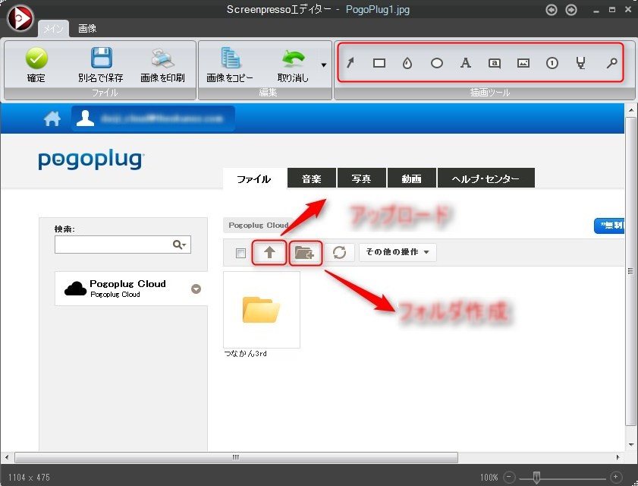Save a copy using 別名で保存
This screenshot has height=486, width=638.
[x=101, y=65]
